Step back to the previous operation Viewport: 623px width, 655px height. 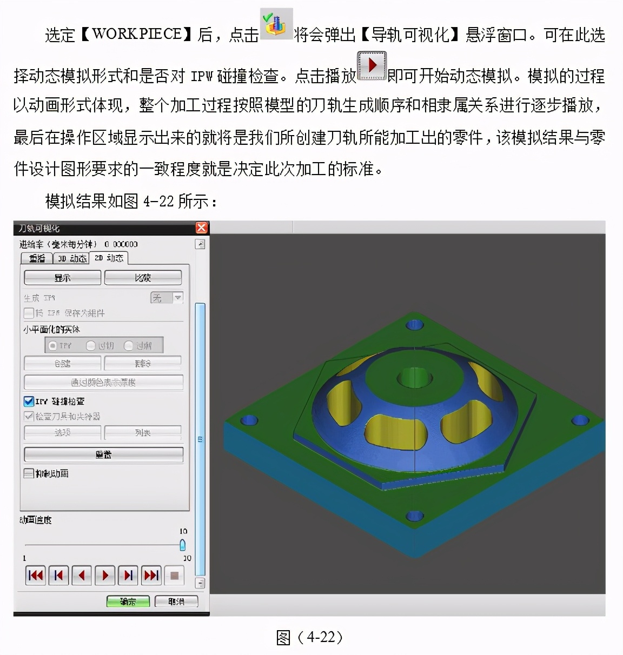[x=58, y=576]
